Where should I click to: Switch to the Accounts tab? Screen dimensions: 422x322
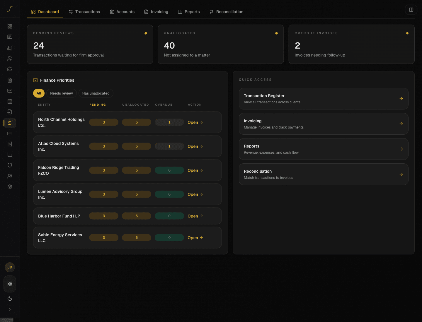122,12
